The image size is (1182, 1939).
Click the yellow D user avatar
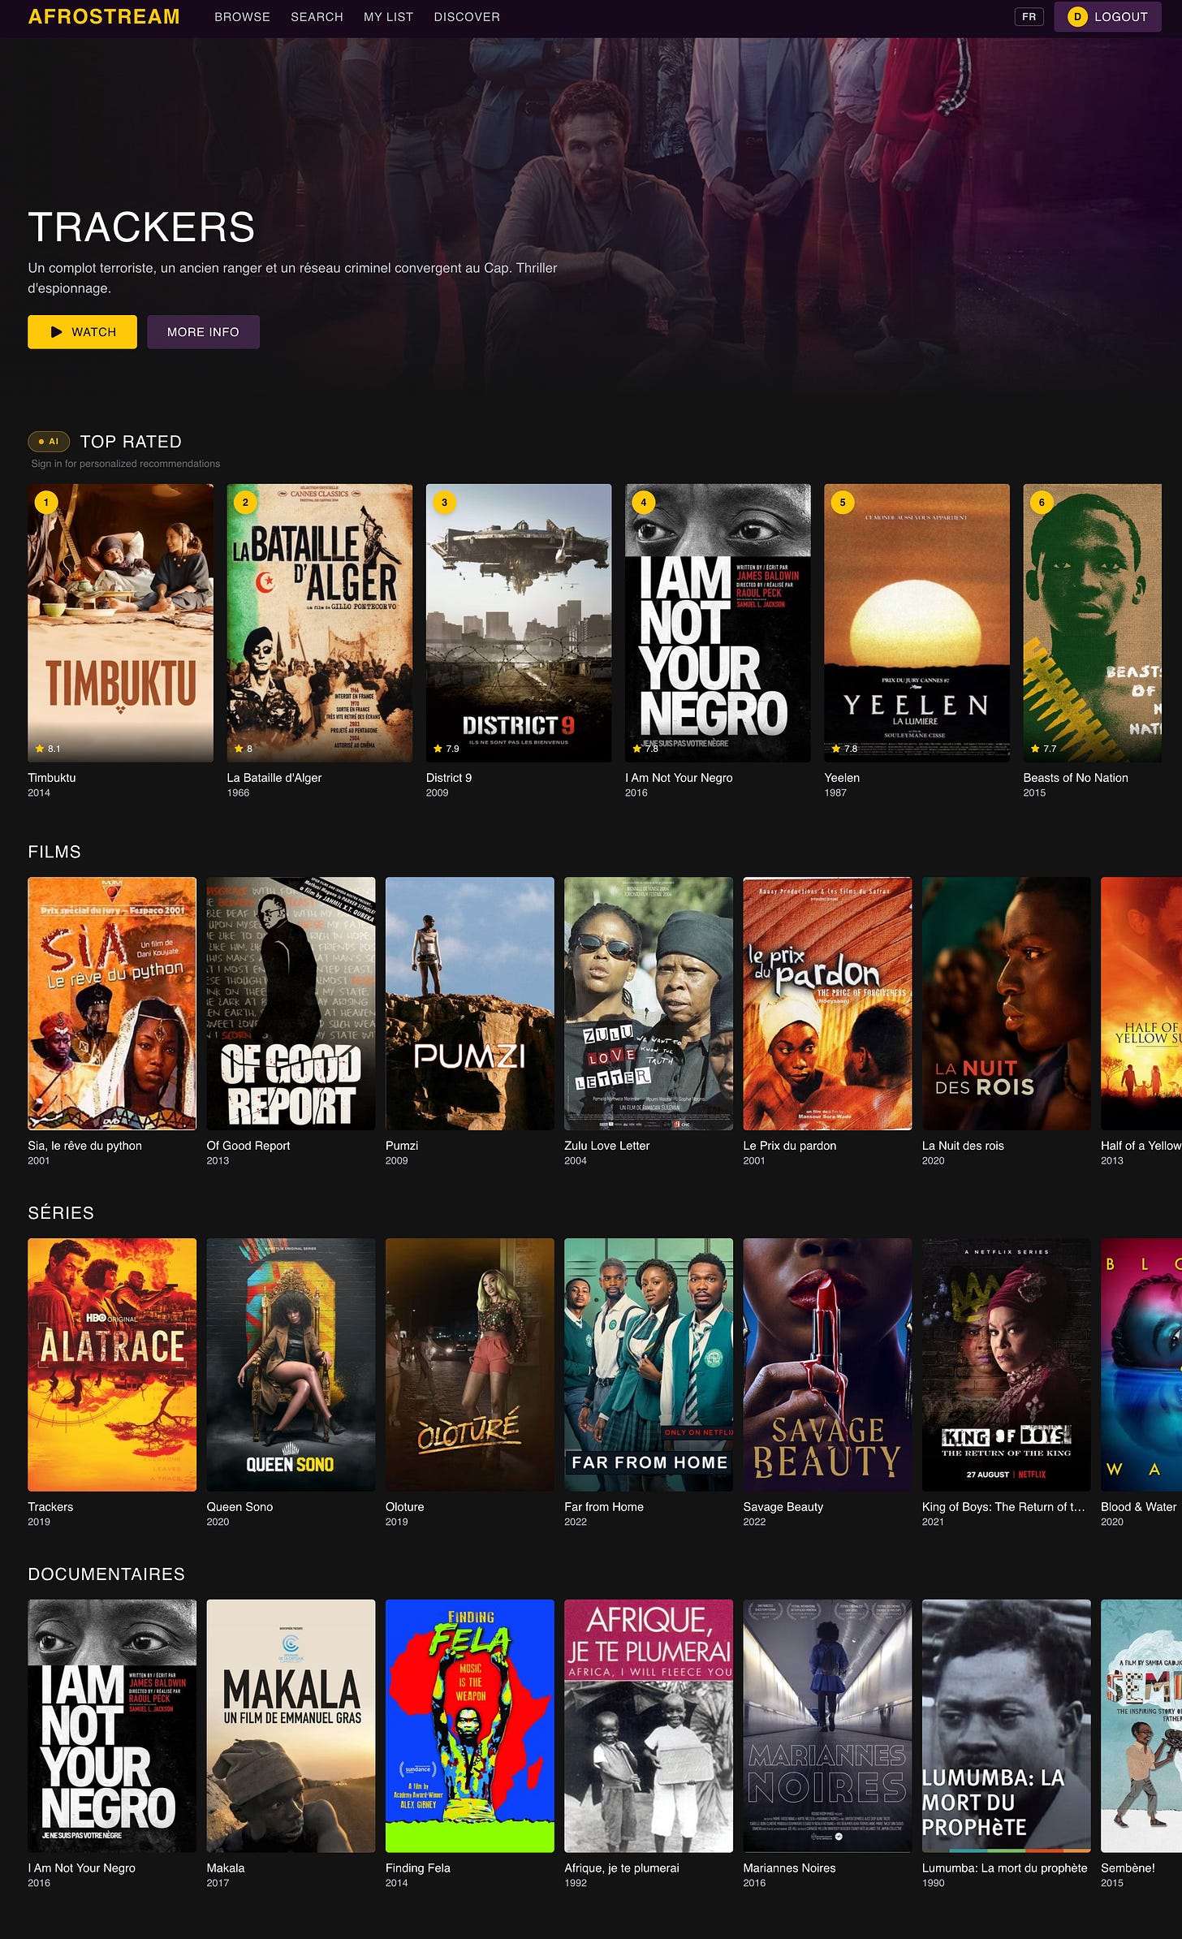click(1077, 17)
